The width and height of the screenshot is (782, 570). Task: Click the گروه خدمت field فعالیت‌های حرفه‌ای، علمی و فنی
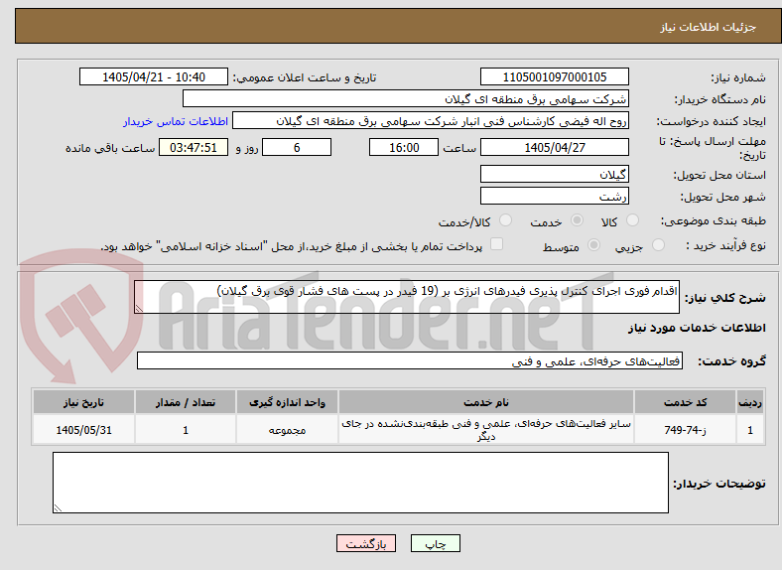coord(410,360)
